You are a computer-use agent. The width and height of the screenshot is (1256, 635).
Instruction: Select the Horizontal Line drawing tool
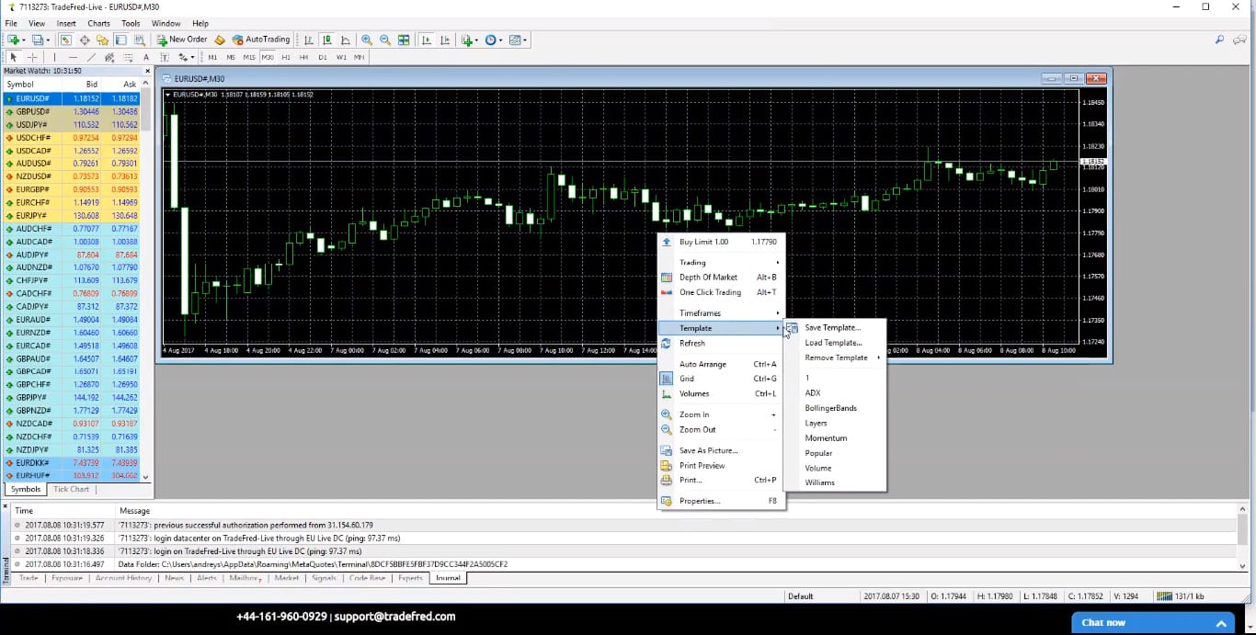coord(73,57)
